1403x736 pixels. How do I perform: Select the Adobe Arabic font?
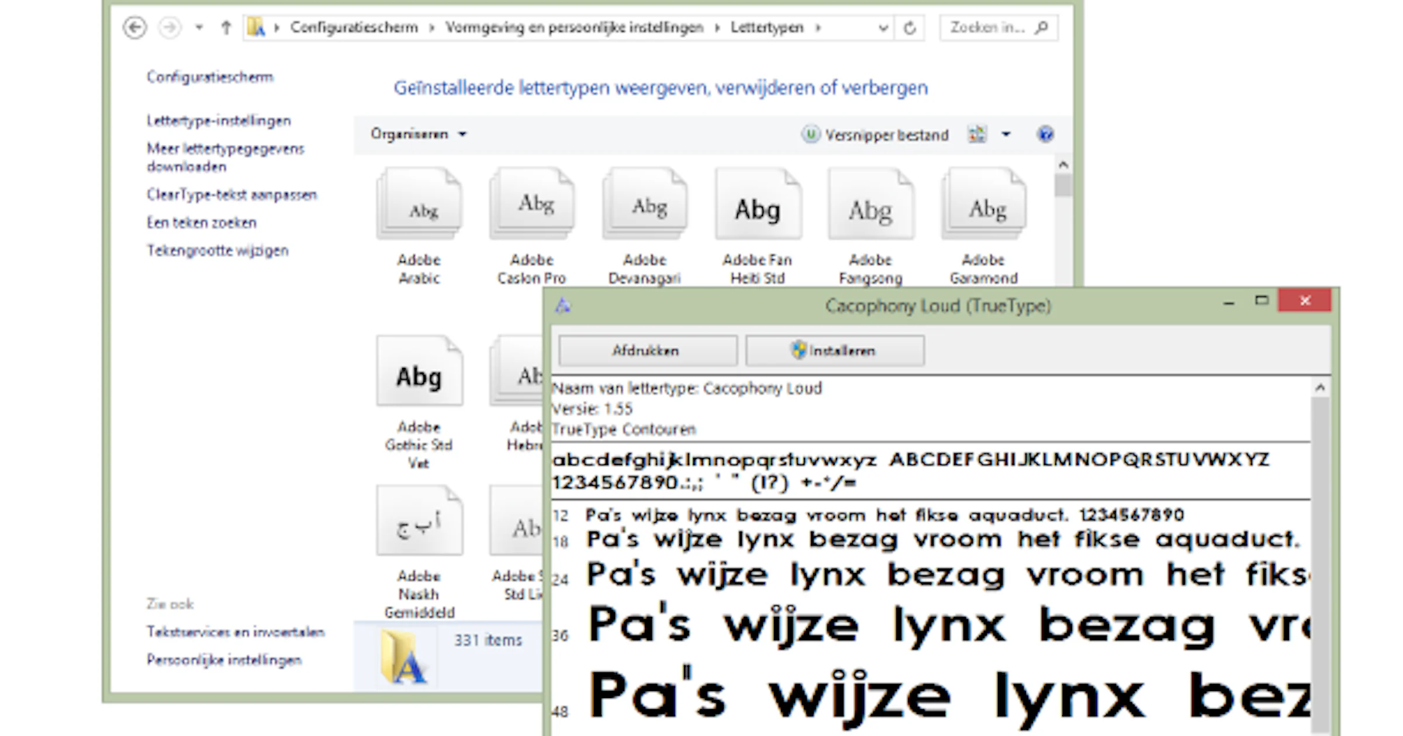click(419, 227)
